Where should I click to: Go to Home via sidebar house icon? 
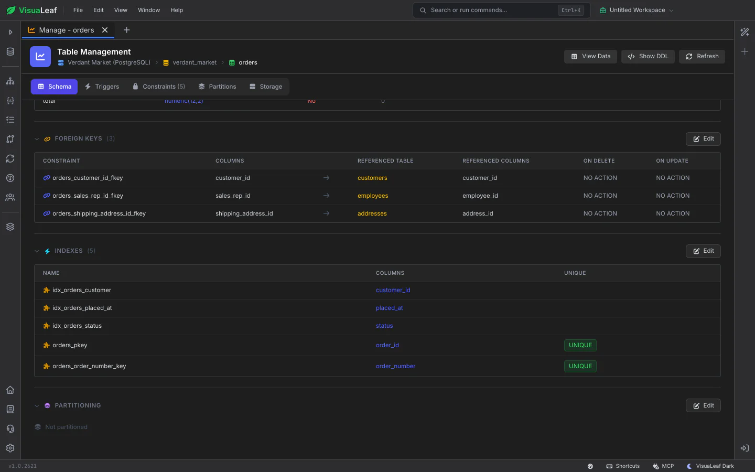(x=10, y=390)
